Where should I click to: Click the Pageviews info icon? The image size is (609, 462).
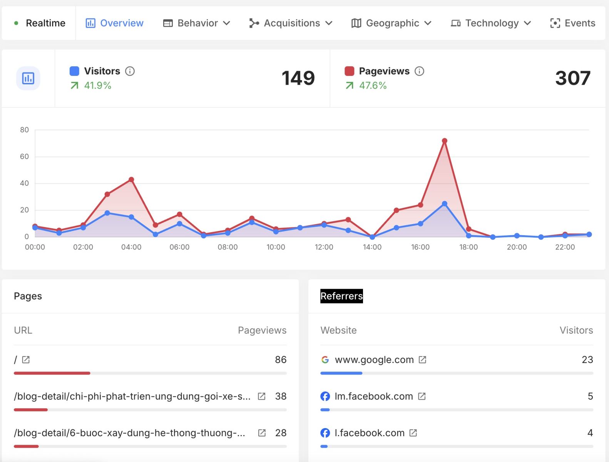(419, 71)
